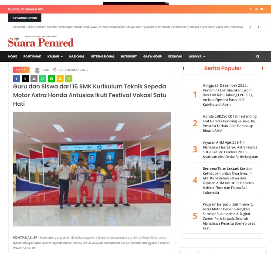271x253 pixels.
Task: Go to PONTIANAK menu section
Action: [x=32, y=57]
